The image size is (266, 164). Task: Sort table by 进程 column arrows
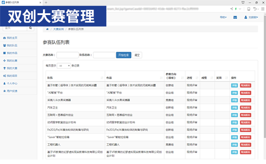pyautogui.click(x=197, y=78)
